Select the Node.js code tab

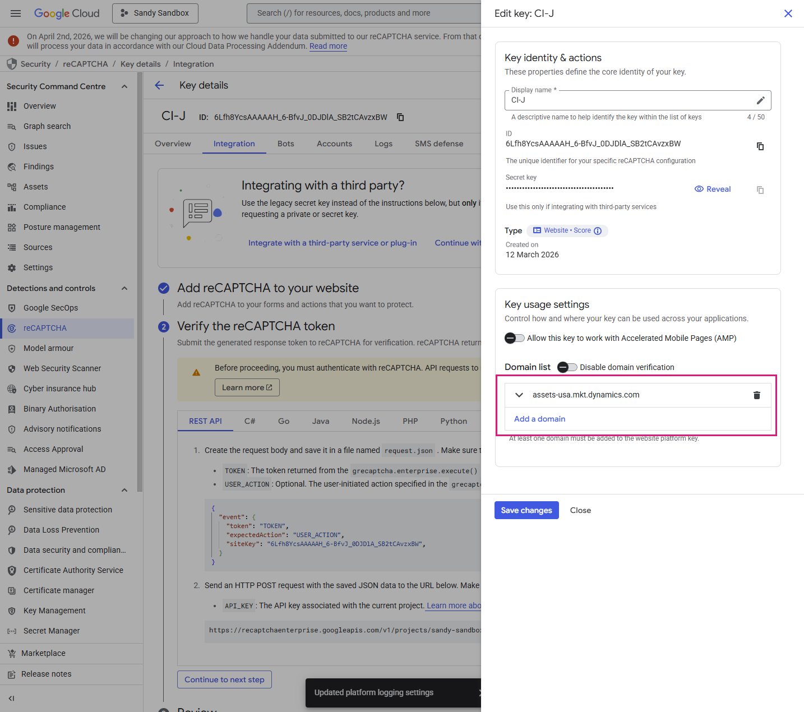pyautogui.click(x=366, y=421)
